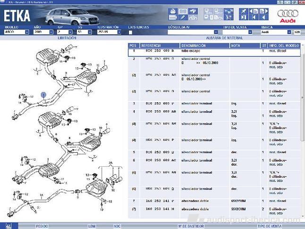Click the ST column header
This screenshot has height=229, width=305.
coord(264,46)
